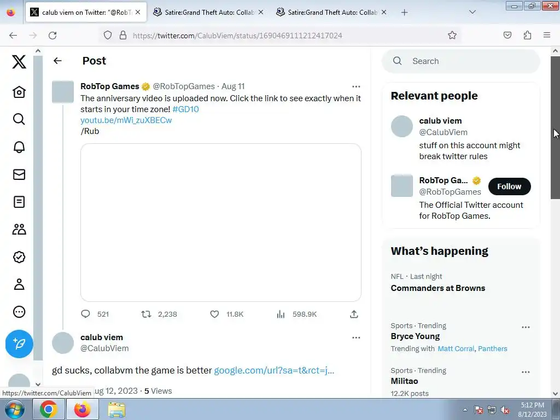Close the middle Satire:Grand Theft Auto tab
The image size is (560, 420).
click(x=261, y=12)
